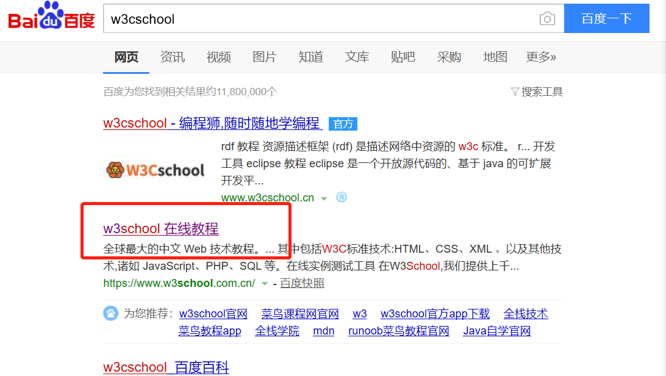Screen dimensions: 666x376
Task: Click the 官方 badge
Action: [343, 124]
